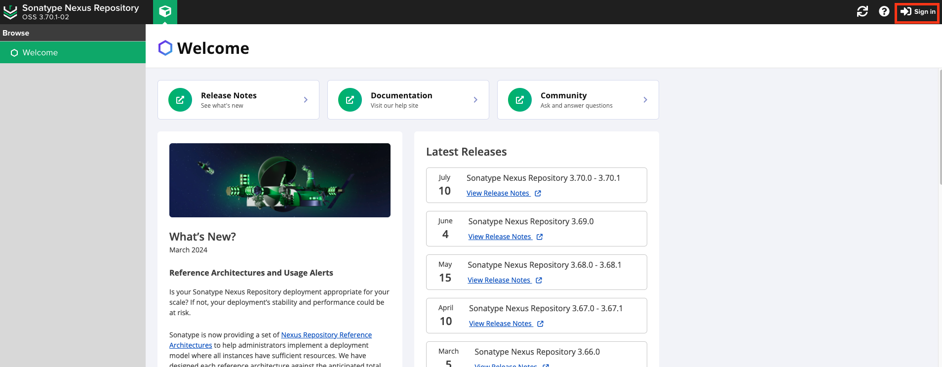Click external link icon for 3.67.0 release notes
The height and width of the screenshot is (367, 942).
[x=541, y=324]
